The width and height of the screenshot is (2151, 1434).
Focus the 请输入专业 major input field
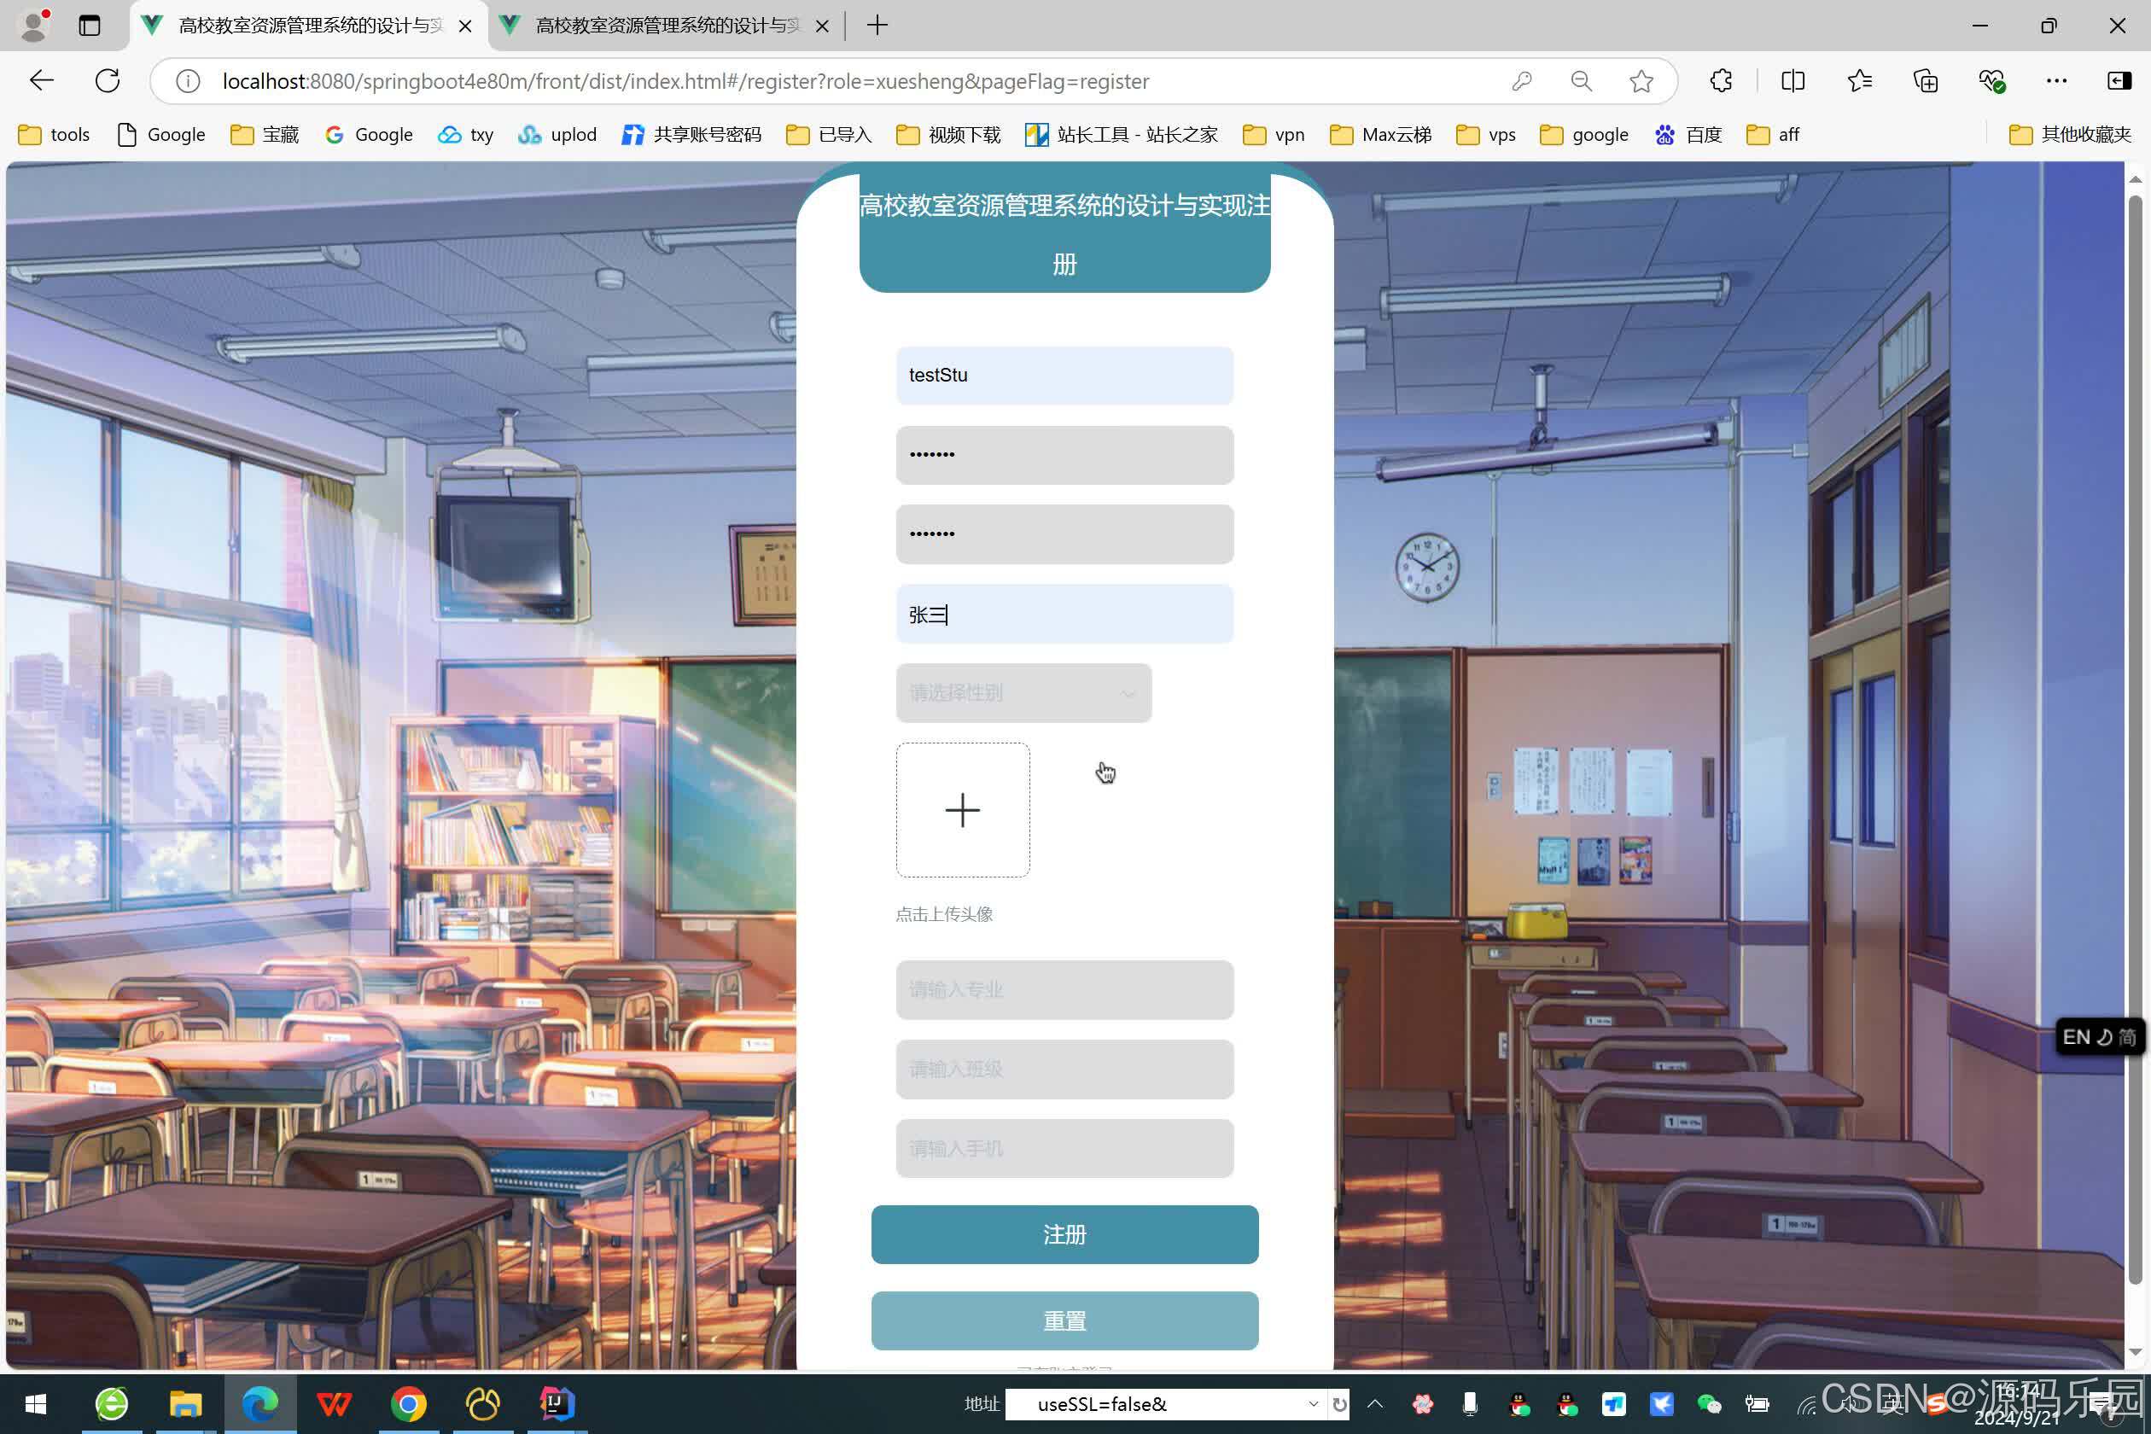point(1064,988)
